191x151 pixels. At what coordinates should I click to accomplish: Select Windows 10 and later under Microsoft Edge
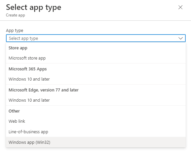click(96, 100)
